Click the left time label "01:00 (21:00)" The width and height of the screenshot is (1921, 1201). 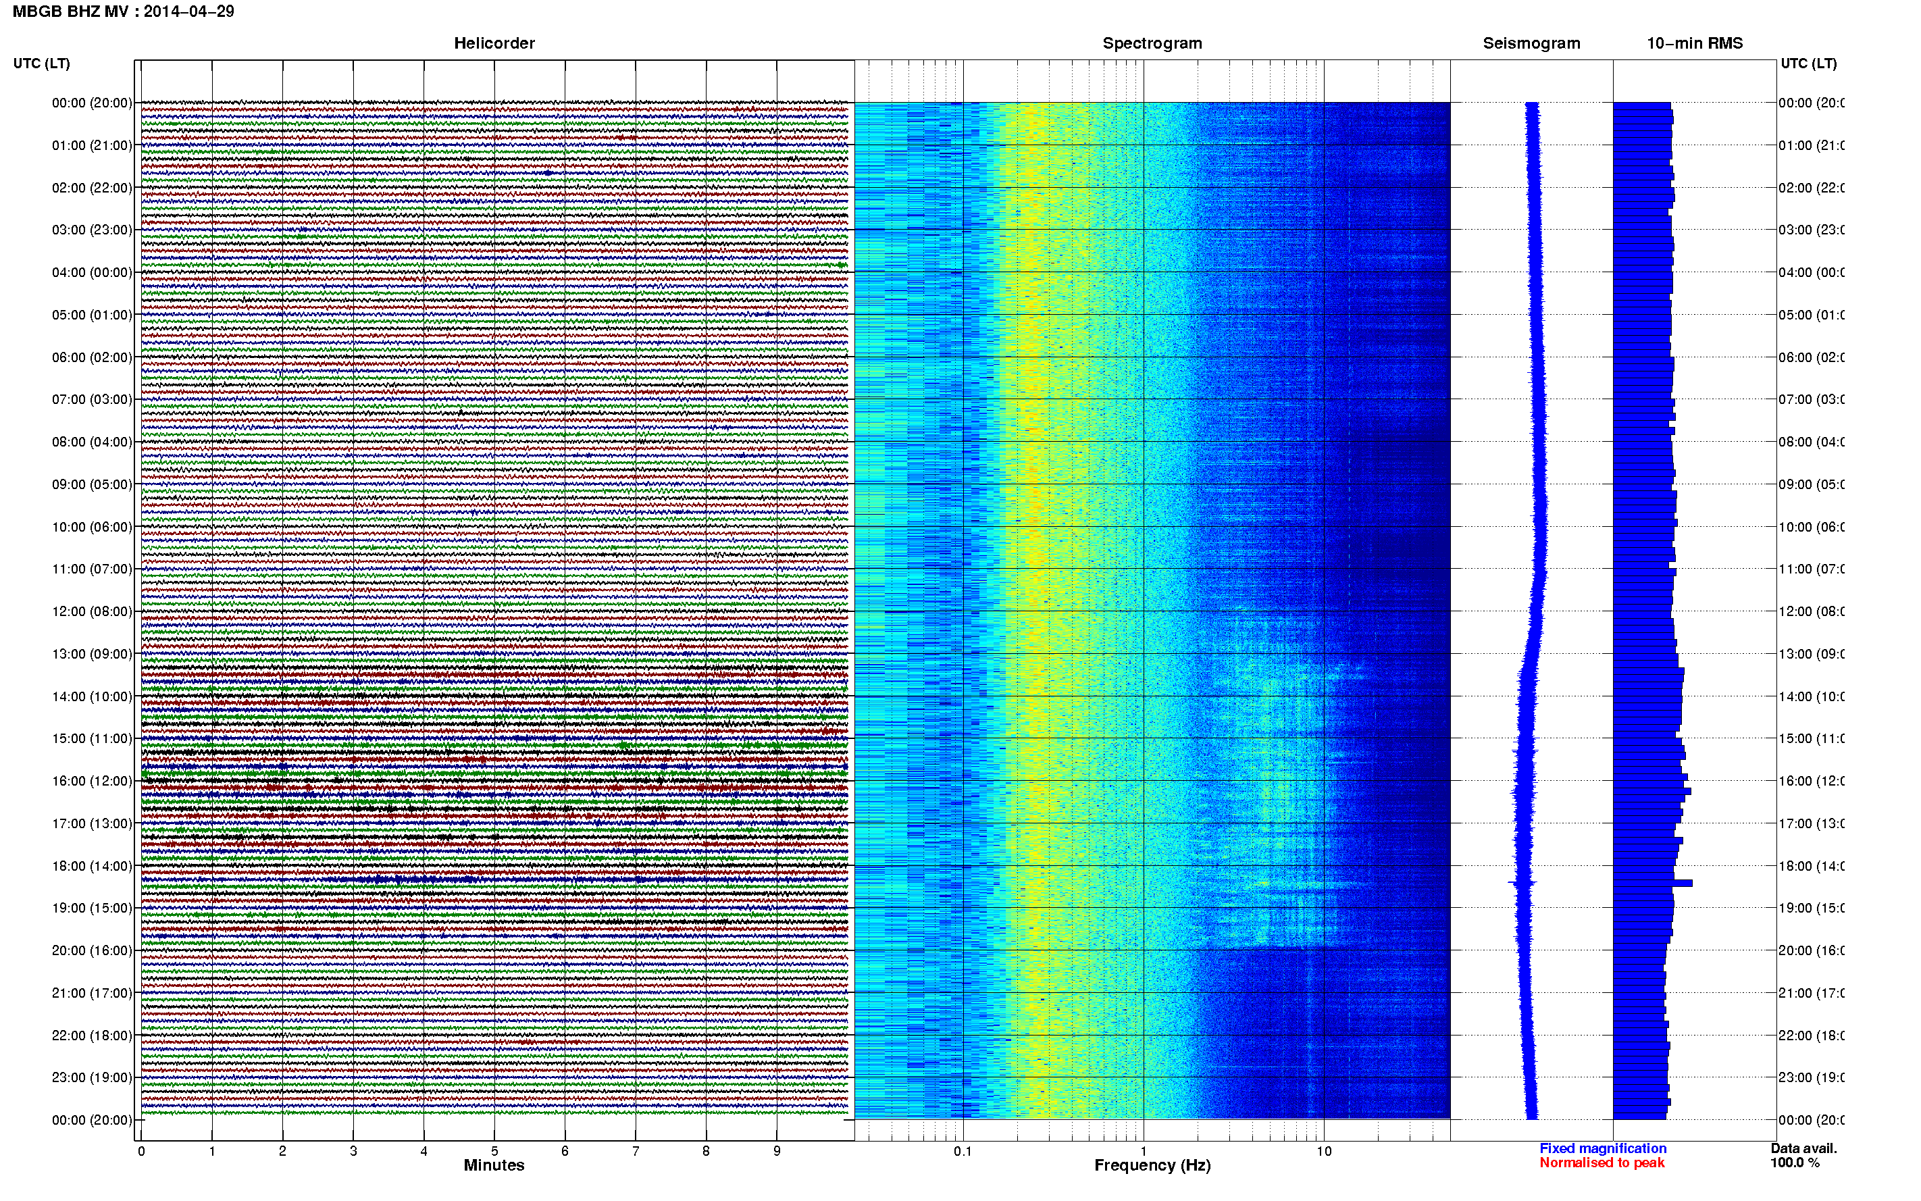click(92, 145)
